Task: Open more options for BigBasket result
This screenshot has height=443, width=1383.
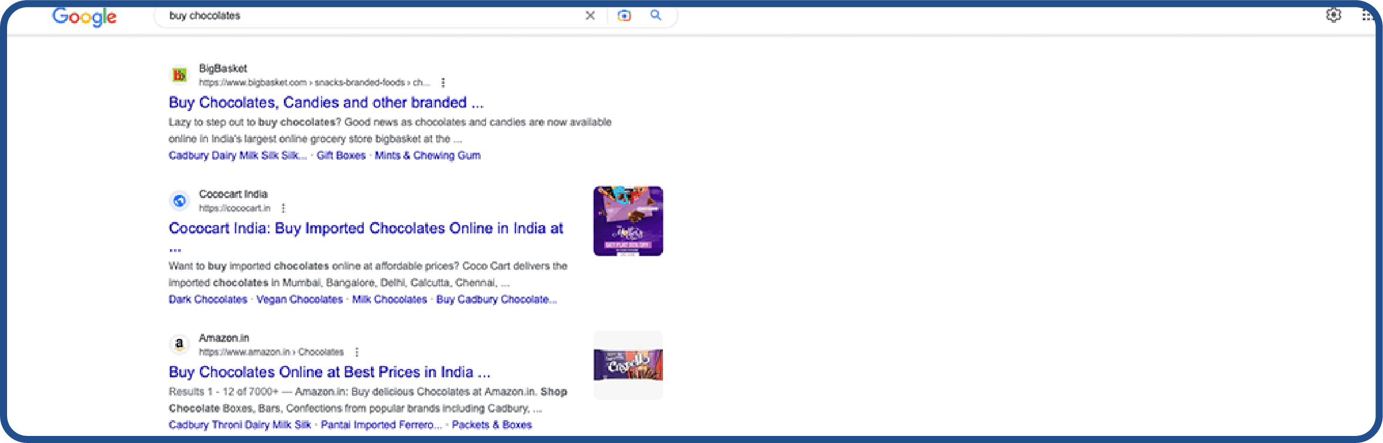Action: point(443,83)
